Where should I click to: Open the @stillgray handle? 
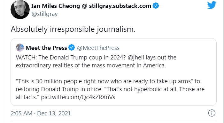pos(44,14)
